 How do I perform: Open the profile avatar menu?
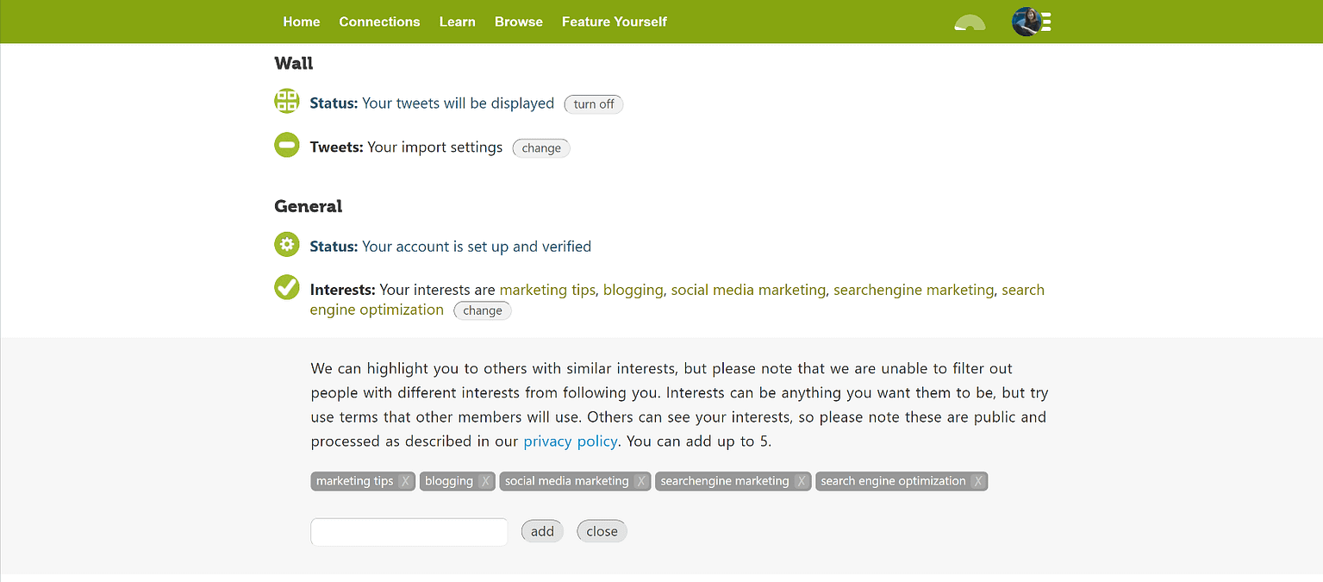[x=1025, y=22]
